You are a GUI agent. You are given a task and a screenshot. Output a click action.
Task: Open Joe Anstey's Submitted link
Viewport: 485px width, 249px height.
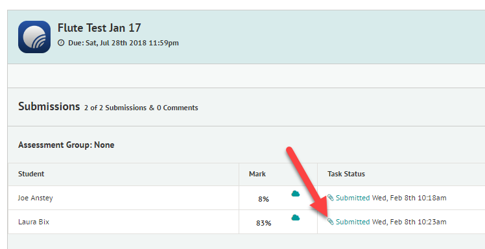(353, 198)
